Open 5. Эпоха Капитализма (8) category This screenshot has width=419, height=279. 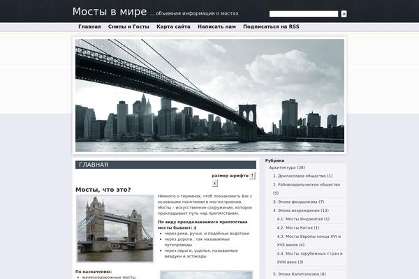pos(300,274)
